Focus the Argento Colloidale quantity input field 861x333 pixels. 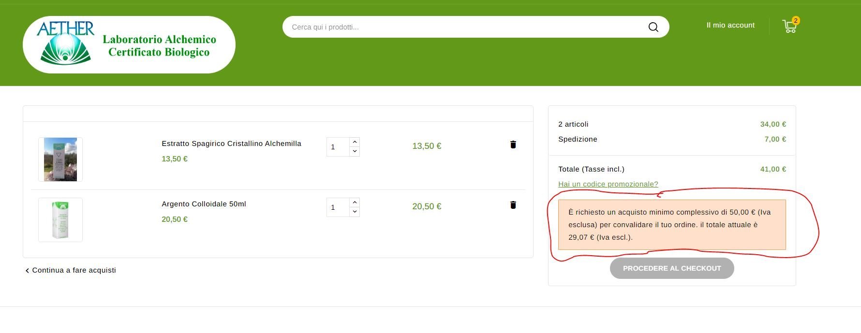tap(338, 207)
